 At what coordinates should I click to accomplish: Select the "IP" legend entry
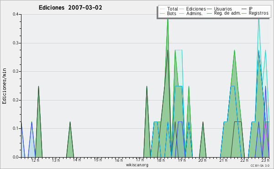click(x=251, y=9)
